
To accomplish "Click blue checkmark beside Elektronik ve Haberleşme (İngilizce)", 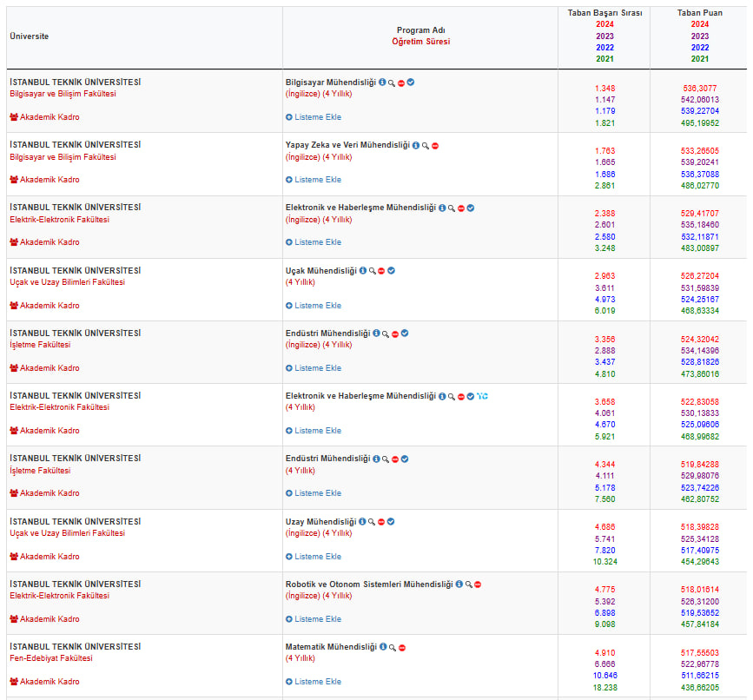I will tap(470, 208).
